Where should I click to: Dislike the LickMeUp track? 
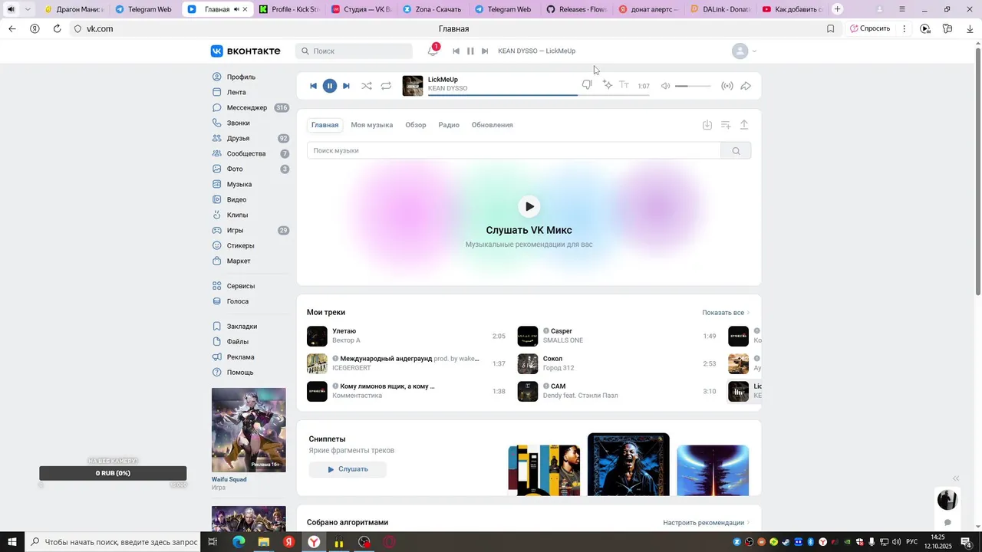pos(587,85)
